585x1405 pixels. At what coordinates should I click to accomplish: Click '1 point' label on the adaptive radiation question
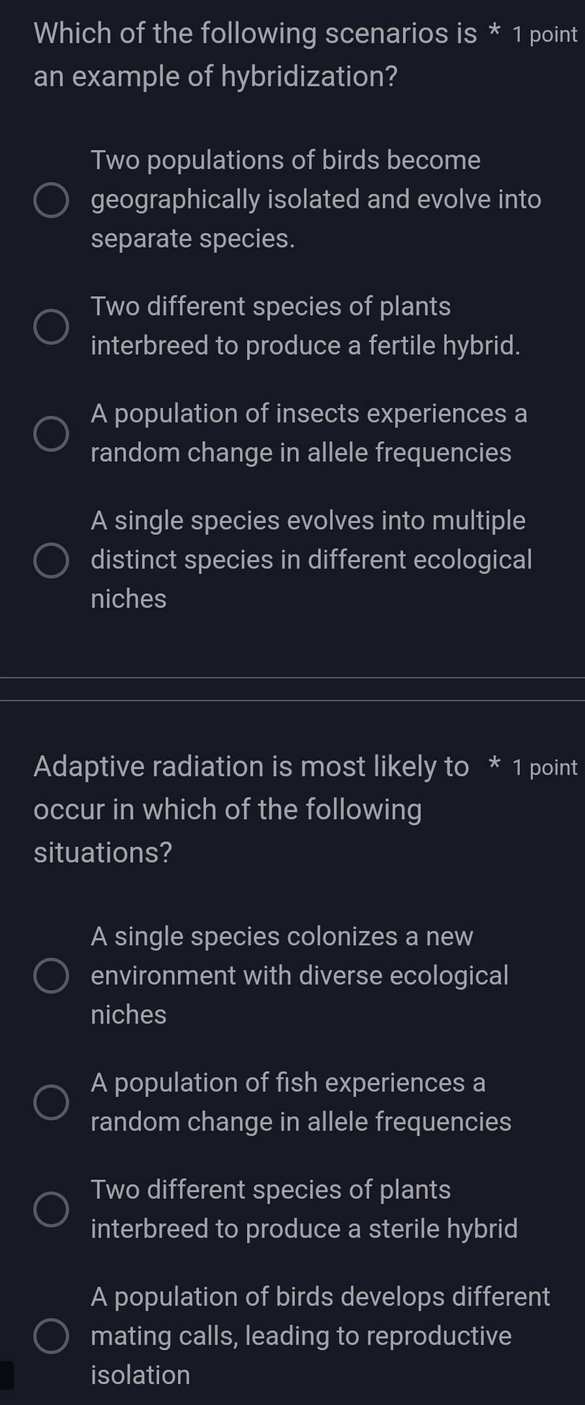(548, 768)
